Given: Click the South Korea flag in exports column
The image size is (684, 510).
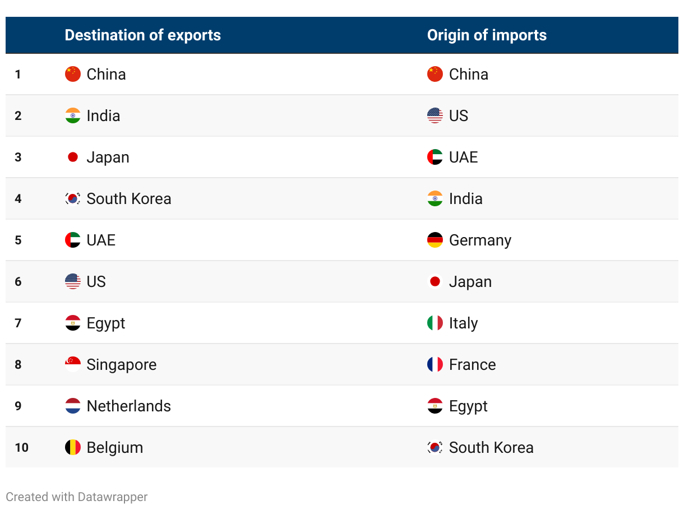Looking at the screenshot, I should 73,198.
